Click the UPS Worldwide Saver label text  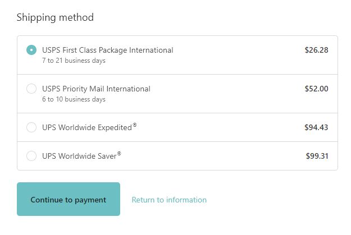[x=79, y=156]
